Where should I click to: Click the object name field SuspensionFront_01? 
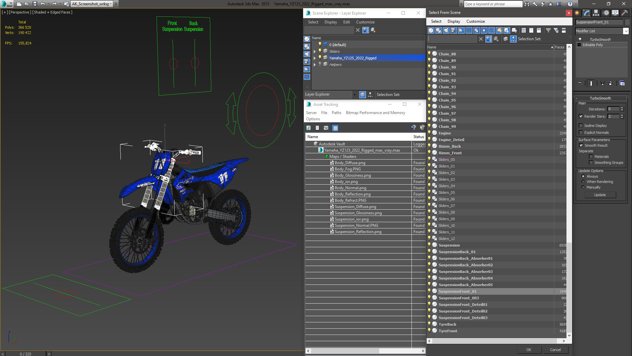click(x=599, y=22)
